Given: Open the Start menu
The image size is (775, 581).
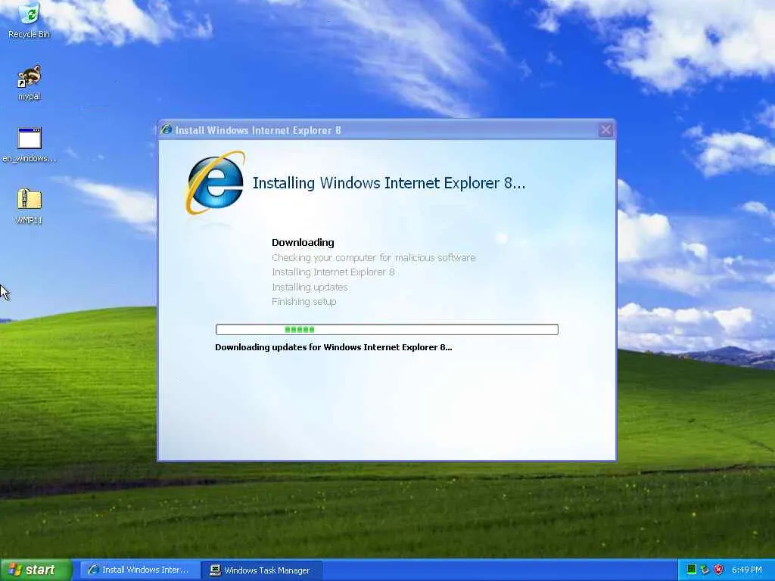Looking at the screenshot, I should click(36, 570).
